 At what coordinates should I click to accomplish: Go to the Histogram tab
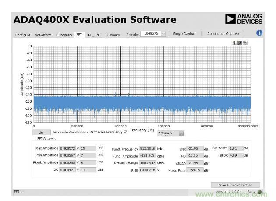point(64,35)
